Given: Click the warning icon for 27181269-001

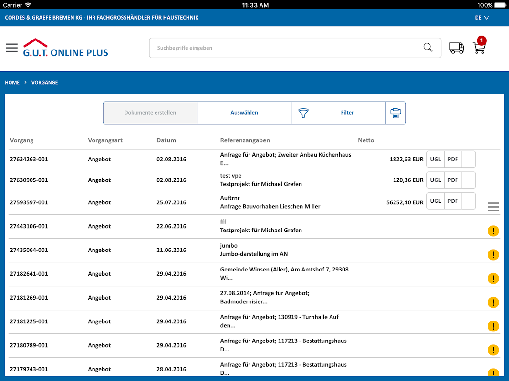Looking at the screenshot, I should coord(493,302).
